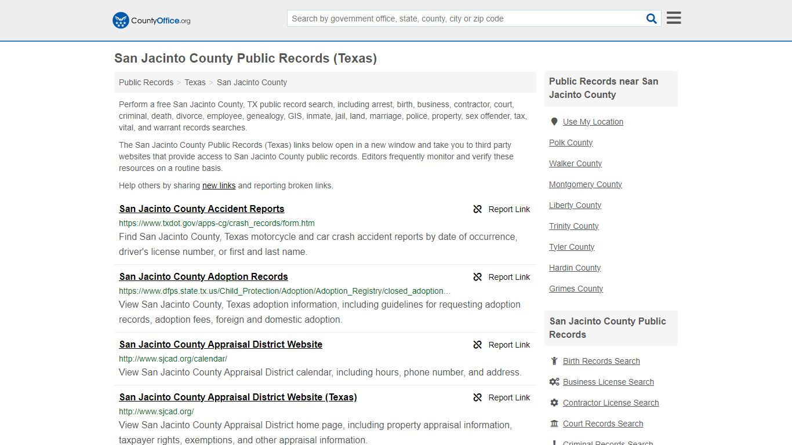Click 'San Jacinto County Public Records' sidebar heading

click(x=608, y=328)
